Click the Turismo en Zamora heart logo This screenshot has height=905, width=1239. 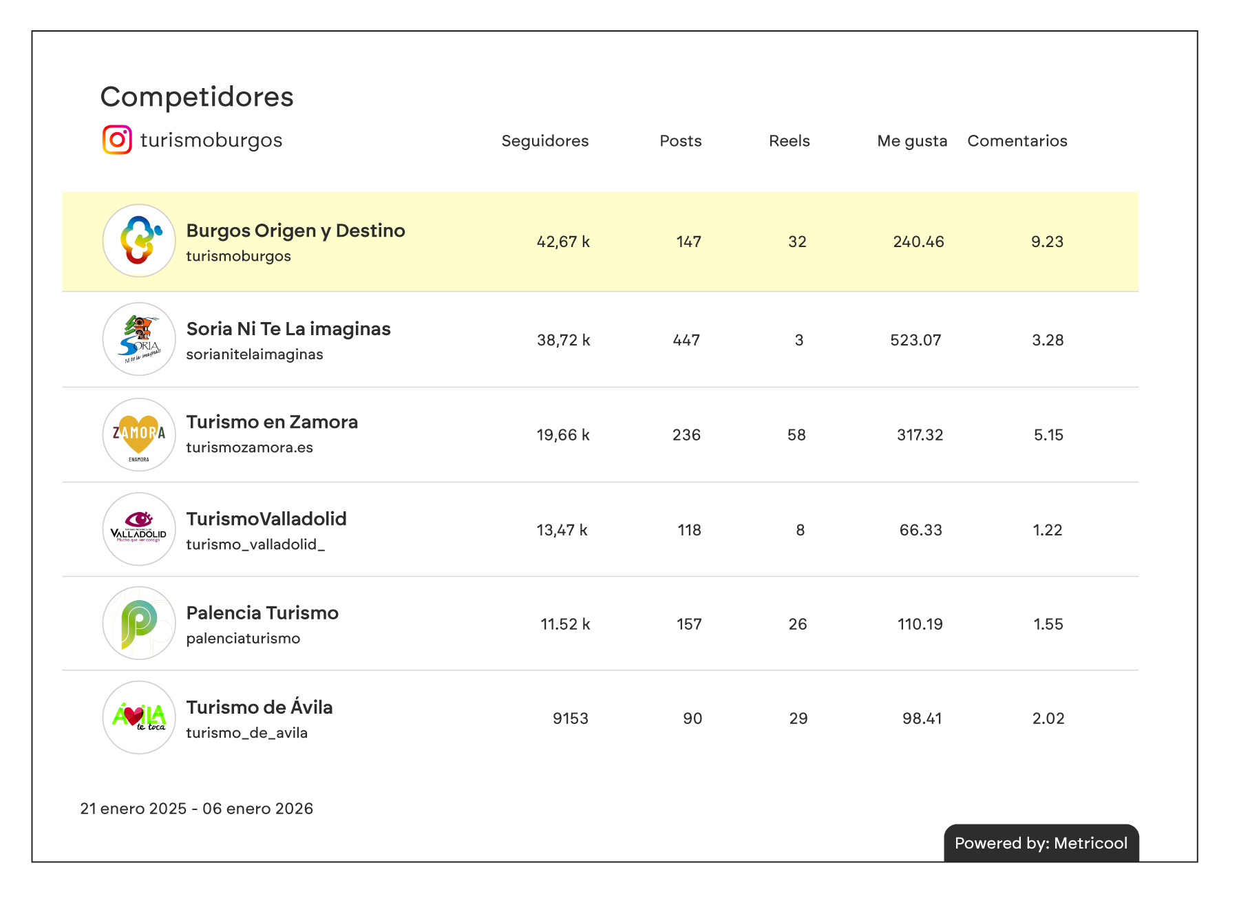point(139,434)
